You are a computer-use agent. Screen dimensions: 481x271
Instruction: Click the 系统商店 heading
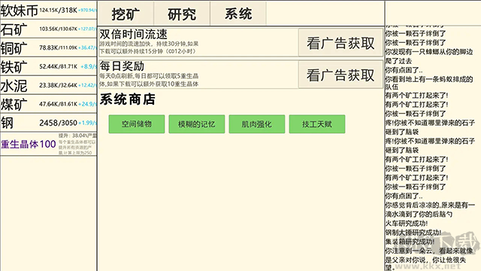coord(128,99)
